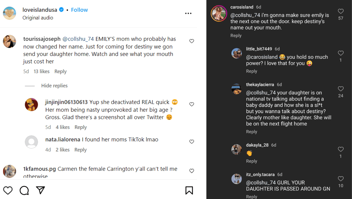
Task: Like the post using the heart icon
Action: [8, 190]
